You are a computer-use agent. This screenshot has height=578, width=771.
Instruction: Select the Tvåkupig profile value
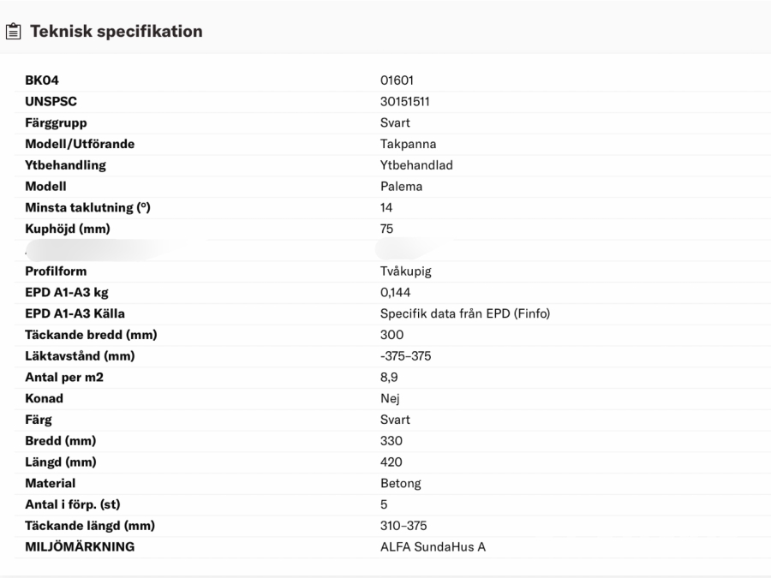(406, 271)
